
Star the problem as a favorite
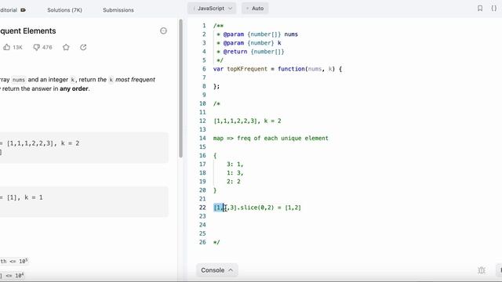(66, 47)
